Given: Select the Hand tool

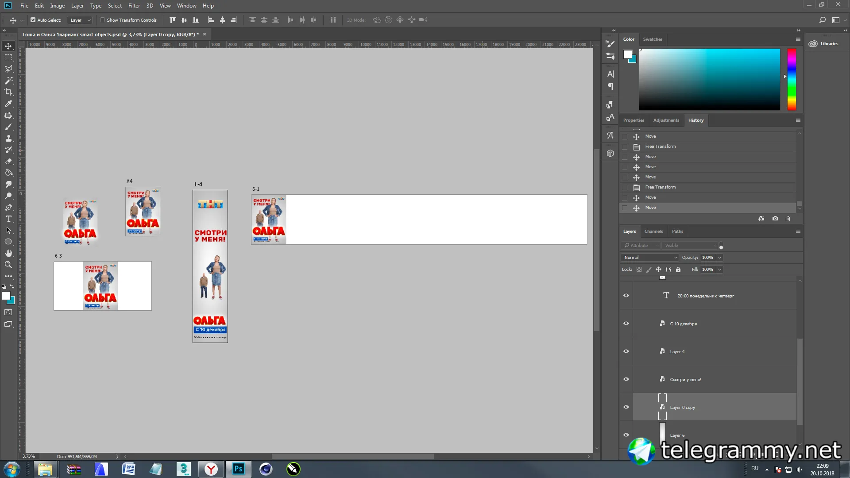Looking at the screenshot, I should click(8, 253).
